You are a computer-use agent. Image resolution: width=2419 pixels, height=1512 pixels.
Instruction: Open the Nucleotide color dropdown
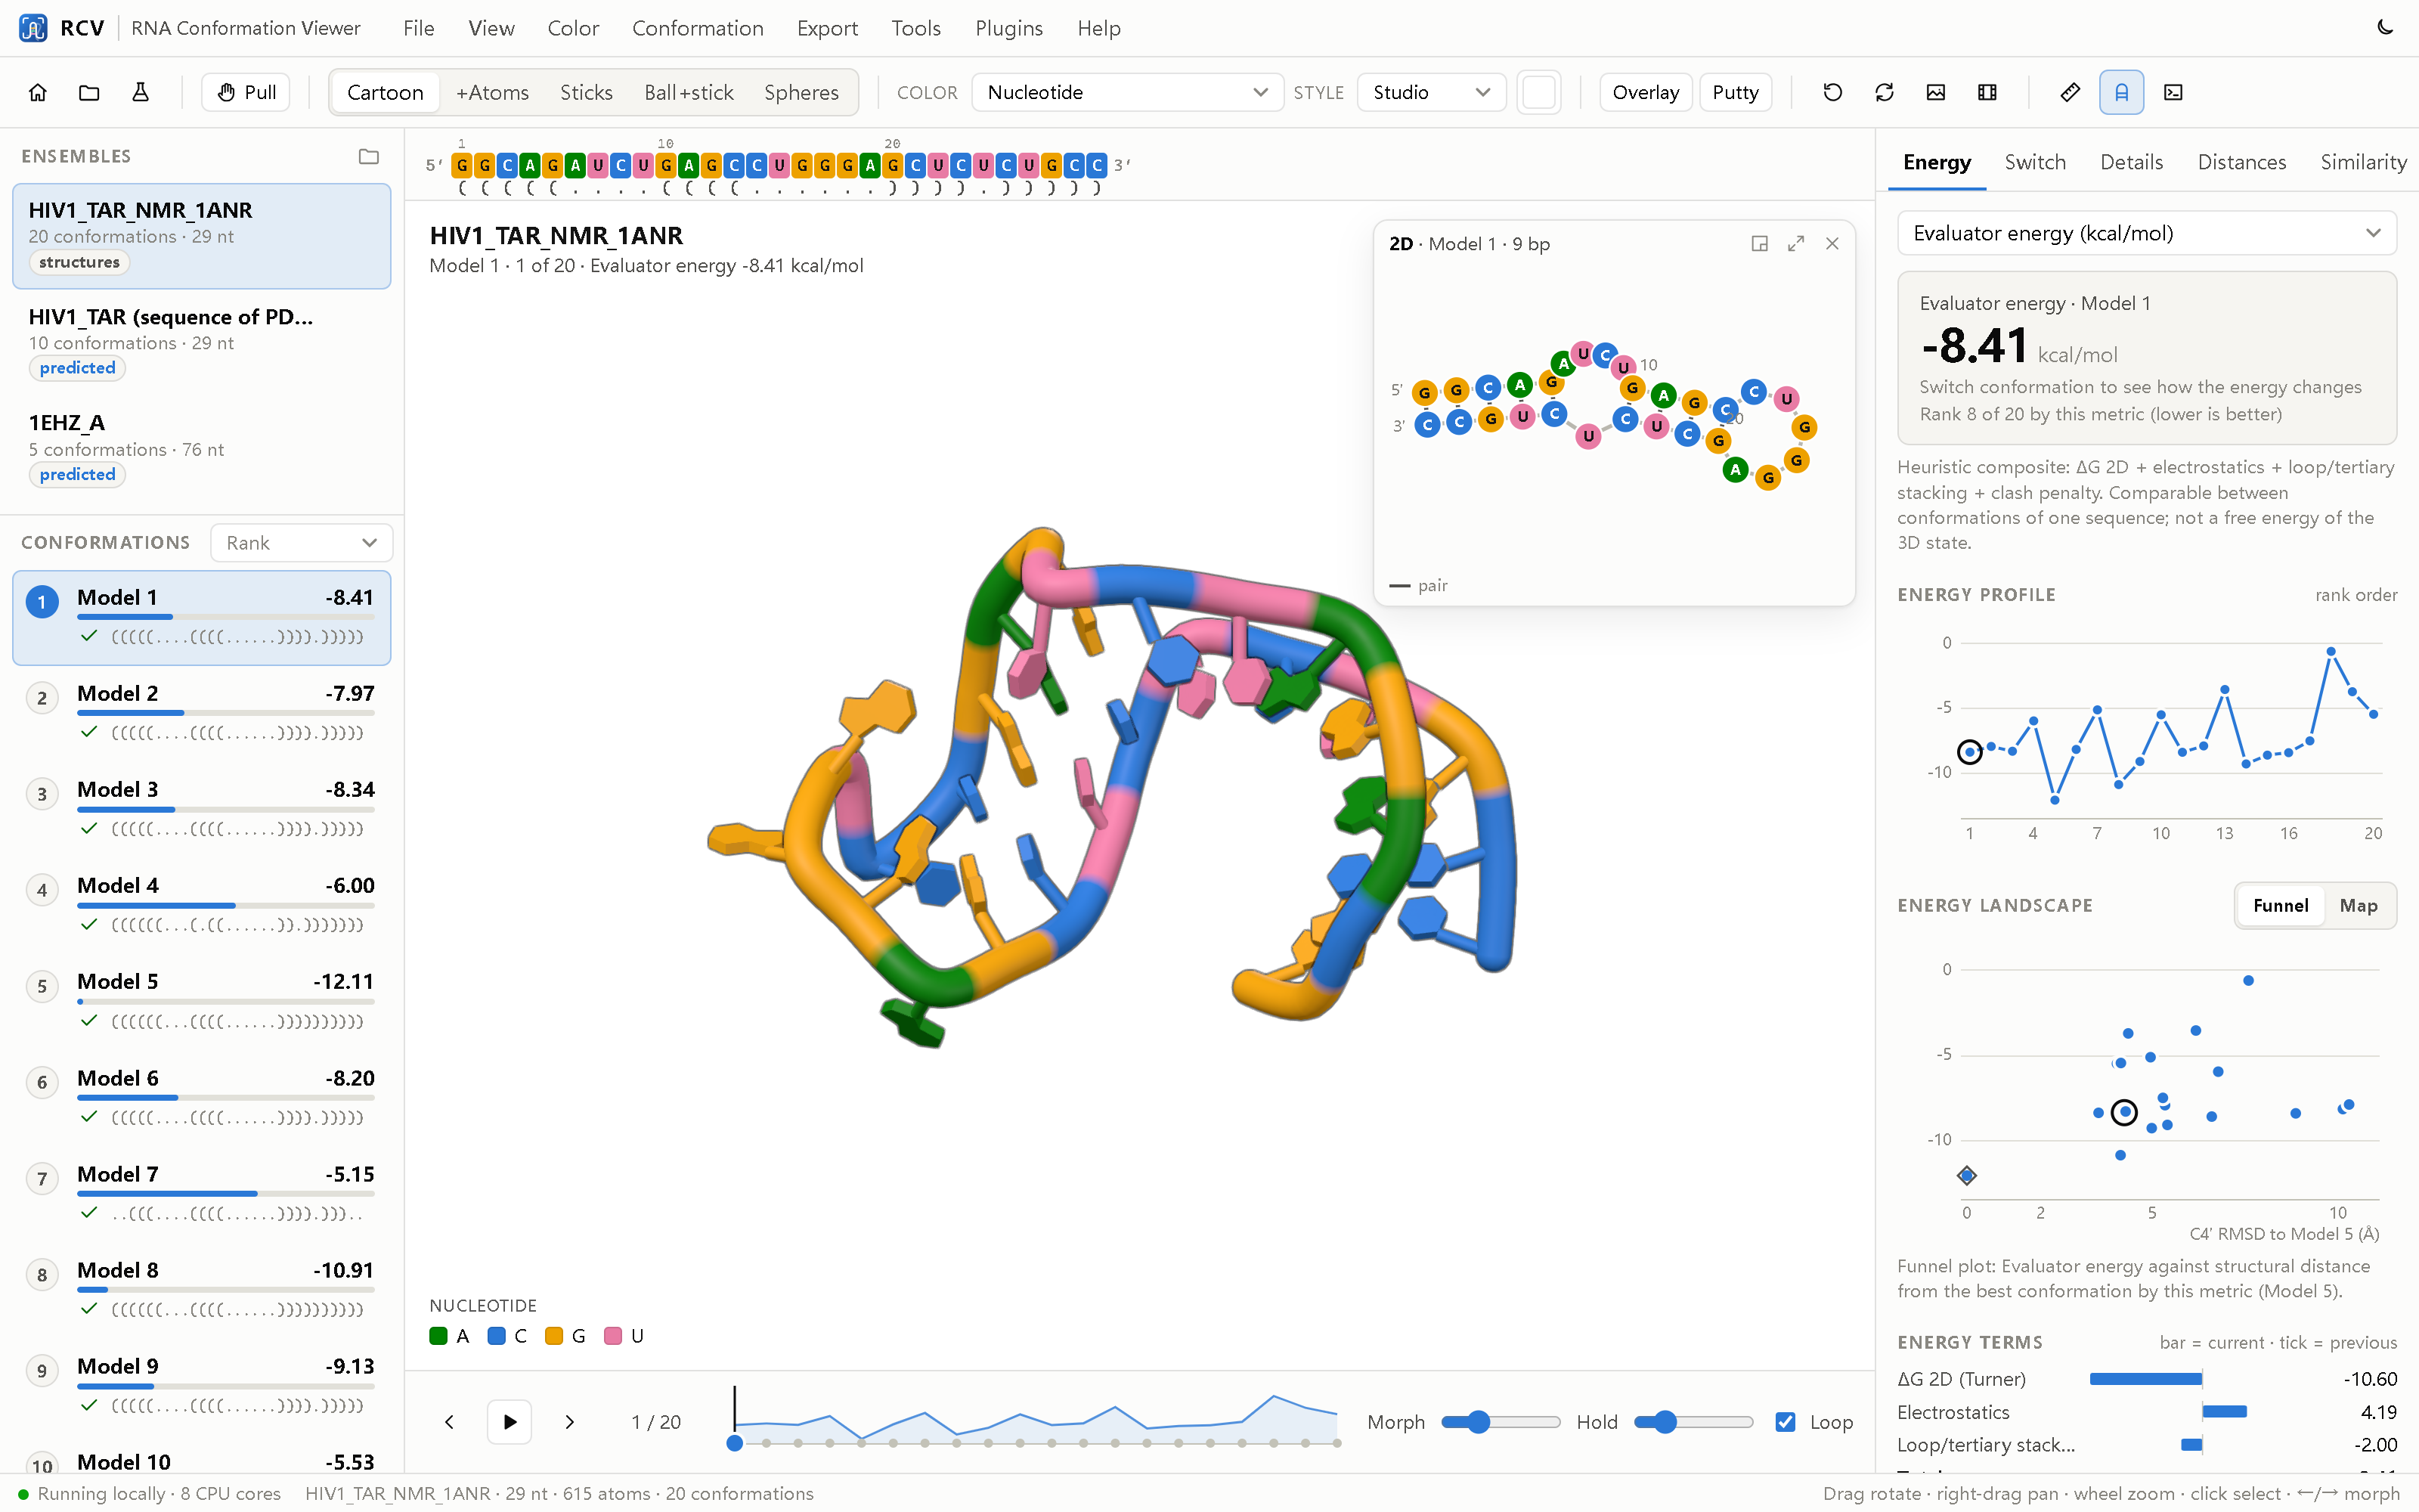(x=1128, y=92)
